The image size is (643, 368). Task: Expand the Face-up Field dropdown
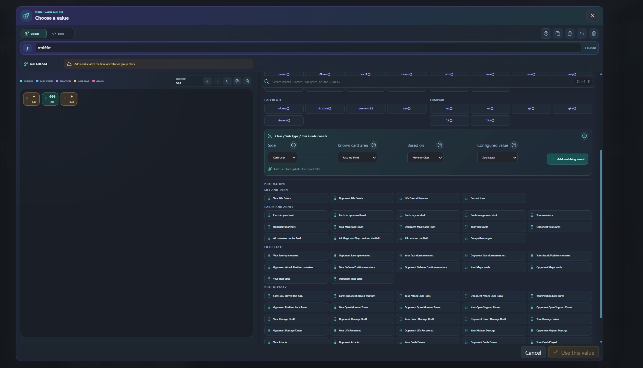[x=357, y=157]
